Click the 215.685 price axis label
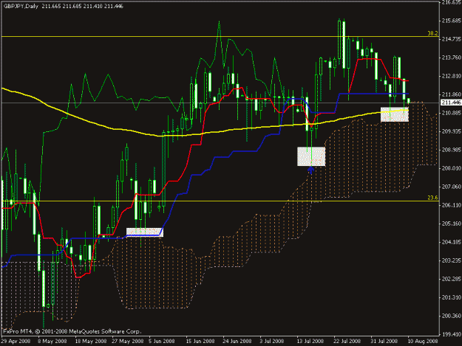Image resolution: width=462 pixels, height=346 pixels. (x=452, y=21)
